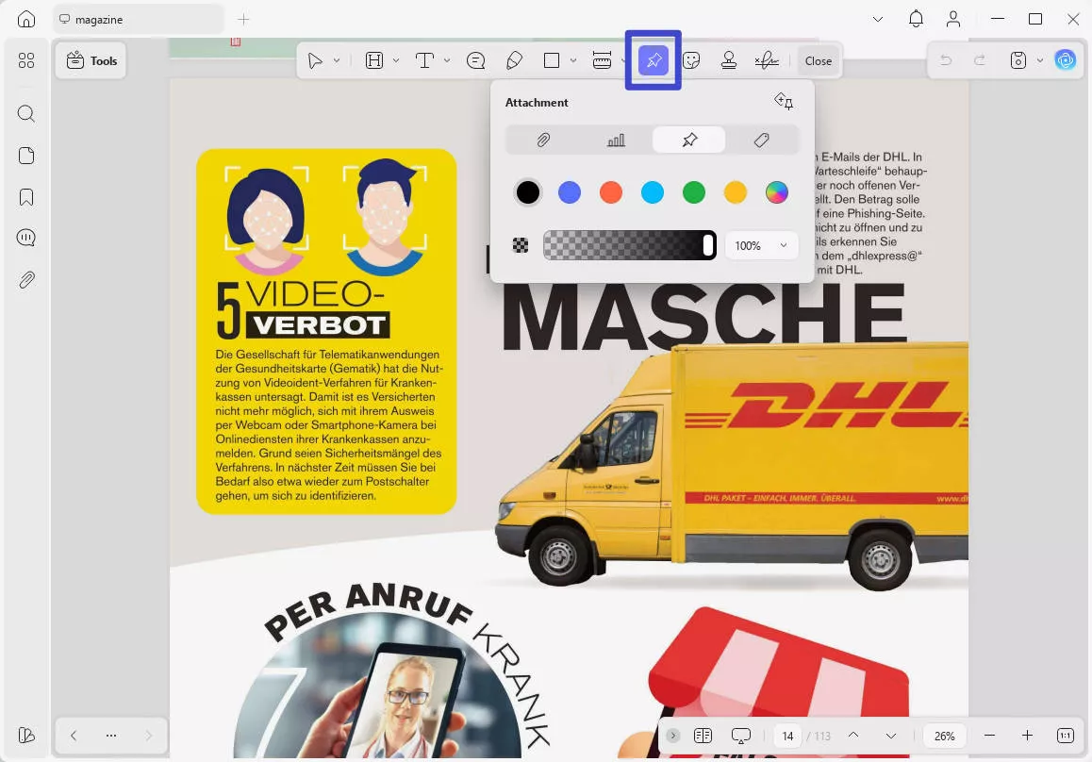Open the attachments paperclip panel in sidebar
Screen dimensions: 1092x762
click(x=26, y=280)
